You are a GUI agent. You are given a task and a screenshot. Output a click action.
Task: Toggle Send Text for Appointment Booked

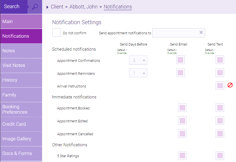(x=220, y=107)
